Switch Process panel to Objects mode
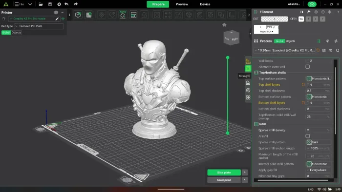 click(x=290, y=41)
